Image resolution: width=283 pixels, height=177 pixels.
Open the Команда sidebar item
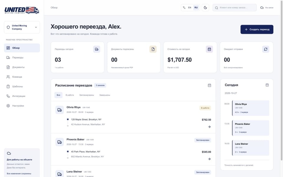[x=22, y=77]
